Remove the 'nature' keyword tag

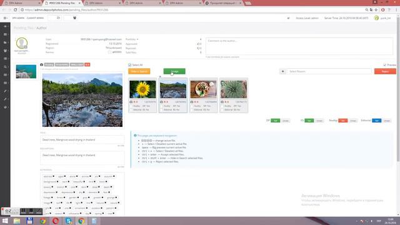coord(119,202)
